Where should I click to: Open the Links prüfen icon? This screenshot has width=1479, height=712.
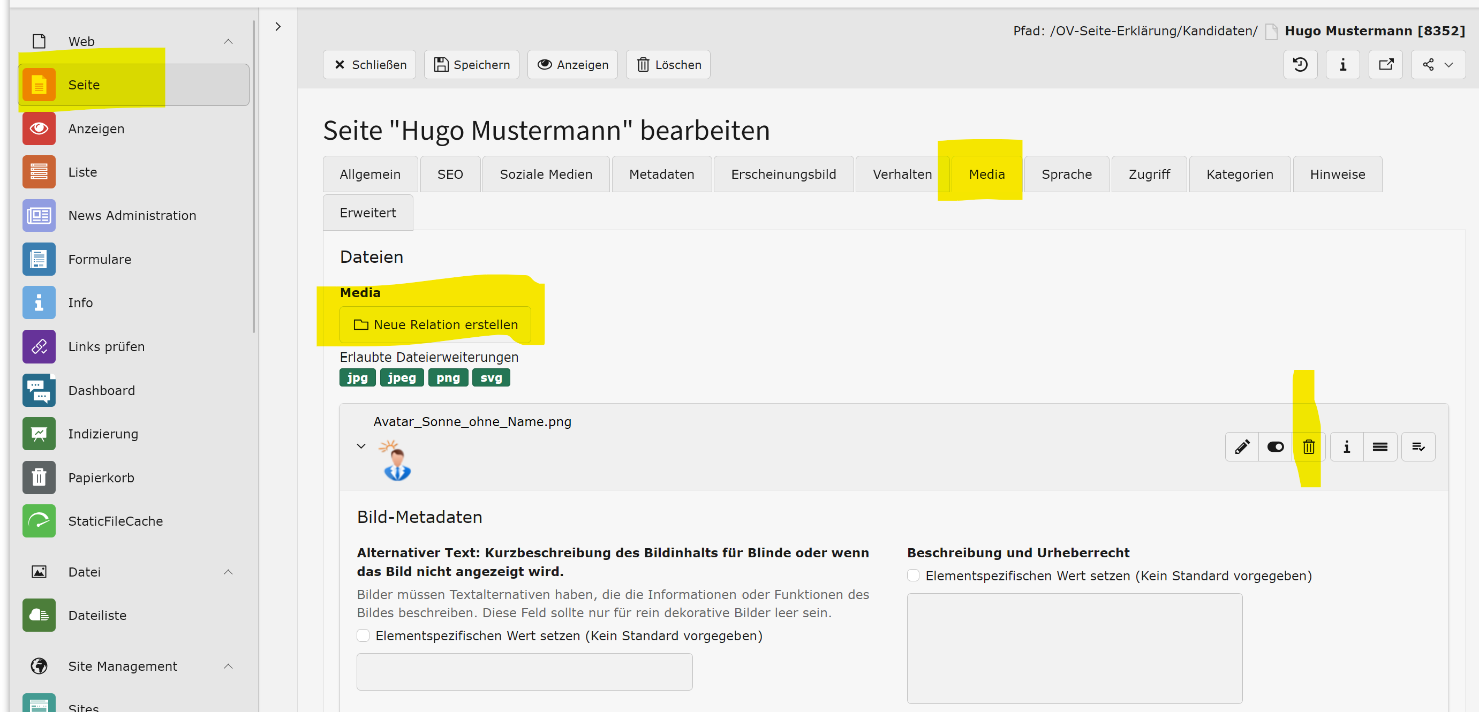(39, 347)
